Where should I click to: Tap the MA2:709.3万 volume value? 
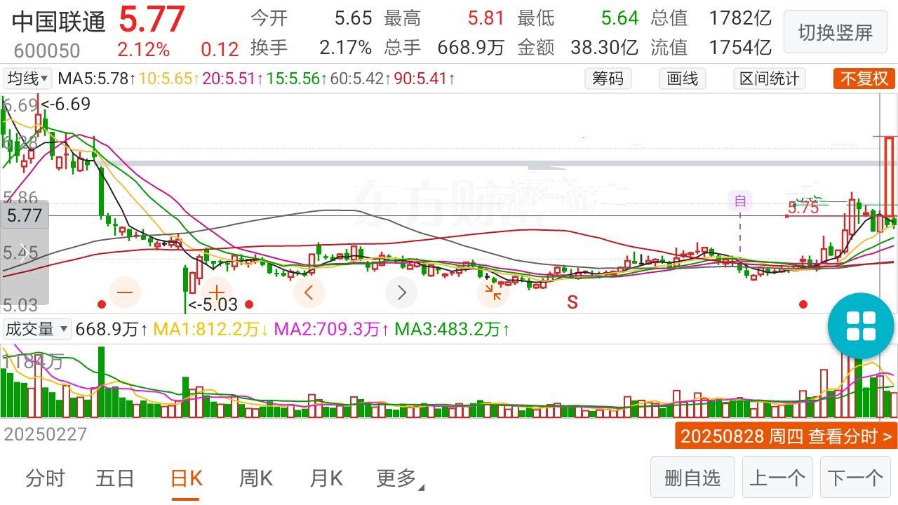click(331, 328)
